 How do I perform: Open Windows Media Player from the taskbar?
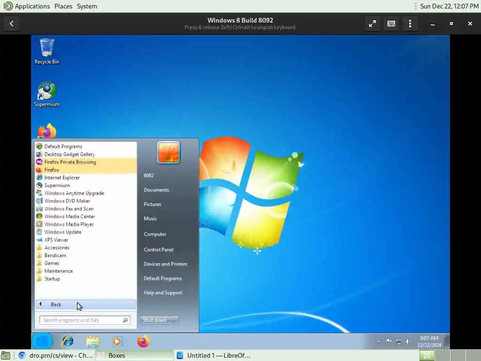point(117,341)
